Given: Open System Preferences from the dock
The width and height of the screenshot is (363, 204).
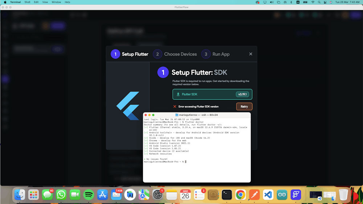Looking at the screenshot, I should 158,195.
